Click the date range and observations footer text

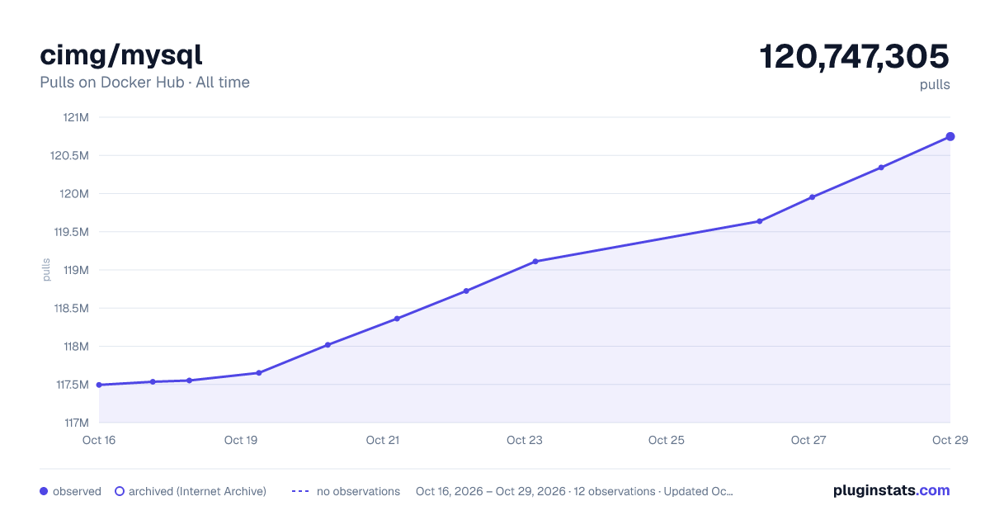point(574,491)
